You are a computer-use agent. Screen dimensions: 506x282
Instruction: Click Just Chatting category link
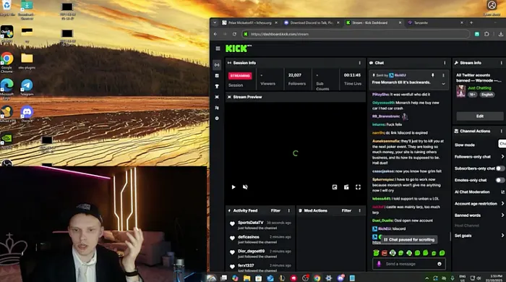(x=479, y=88)
